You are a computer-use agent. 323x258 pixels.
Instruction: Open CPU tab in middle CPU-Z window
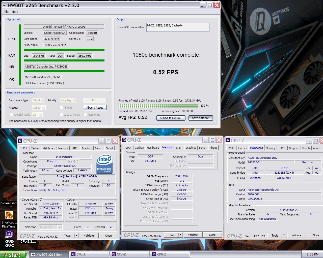click(128, 148)
